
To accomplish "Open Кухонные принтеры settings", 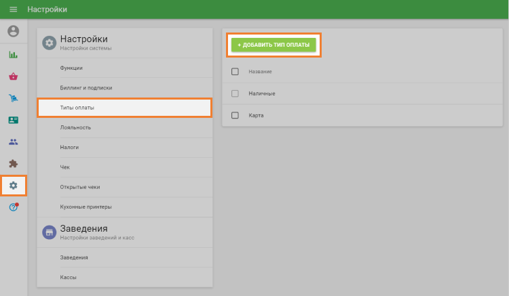I will coord(125,207).
